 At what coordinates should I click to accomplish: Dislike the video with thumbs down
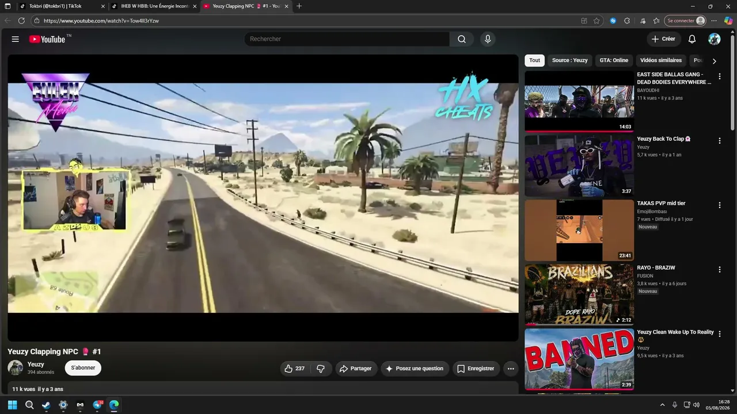tap(321, 369)
